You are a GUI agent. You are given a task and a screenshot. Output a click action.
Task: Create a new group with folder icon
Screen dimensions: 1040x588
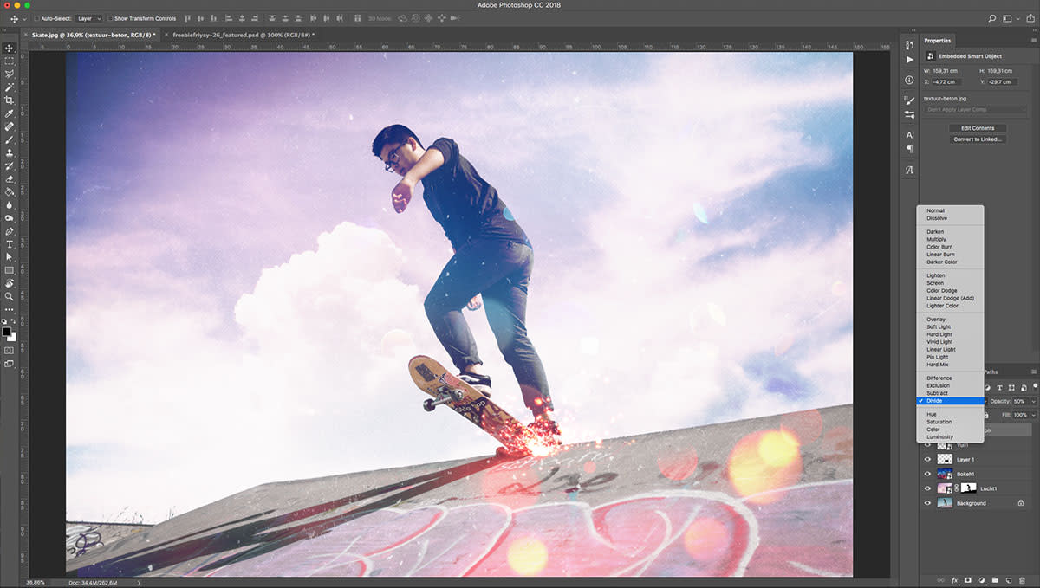coord(996,579)
